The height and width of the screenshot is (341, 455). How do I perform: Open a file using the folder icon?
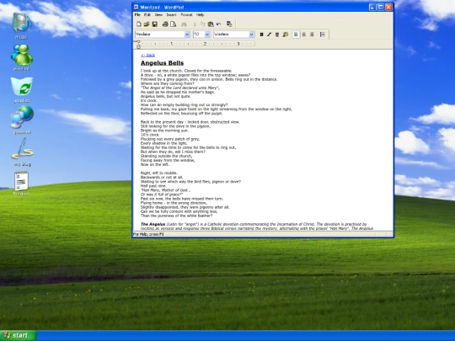pyautogui.click(x=147, y=24)
